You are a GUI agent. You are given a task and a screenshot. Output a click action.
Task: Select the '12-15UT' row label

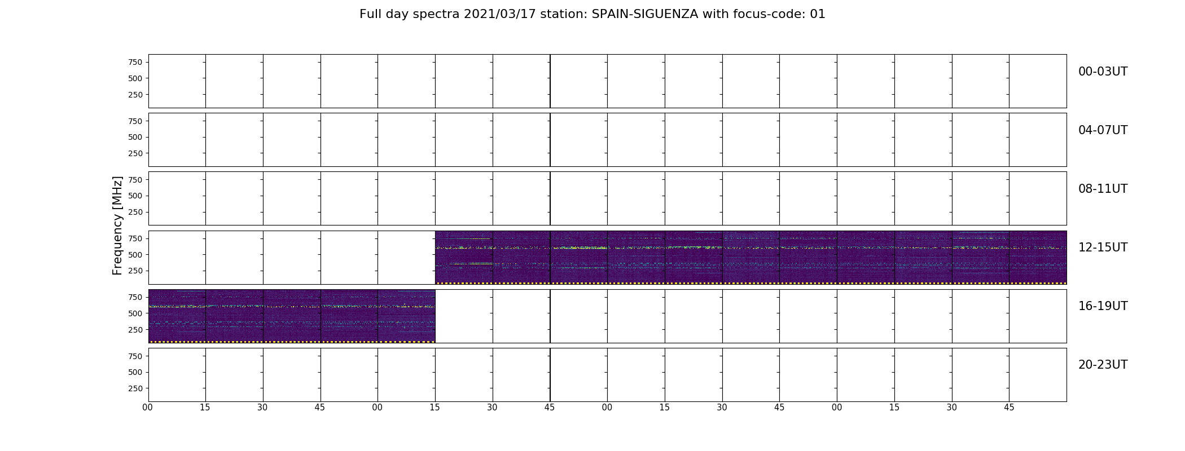tap(1103, 247)
